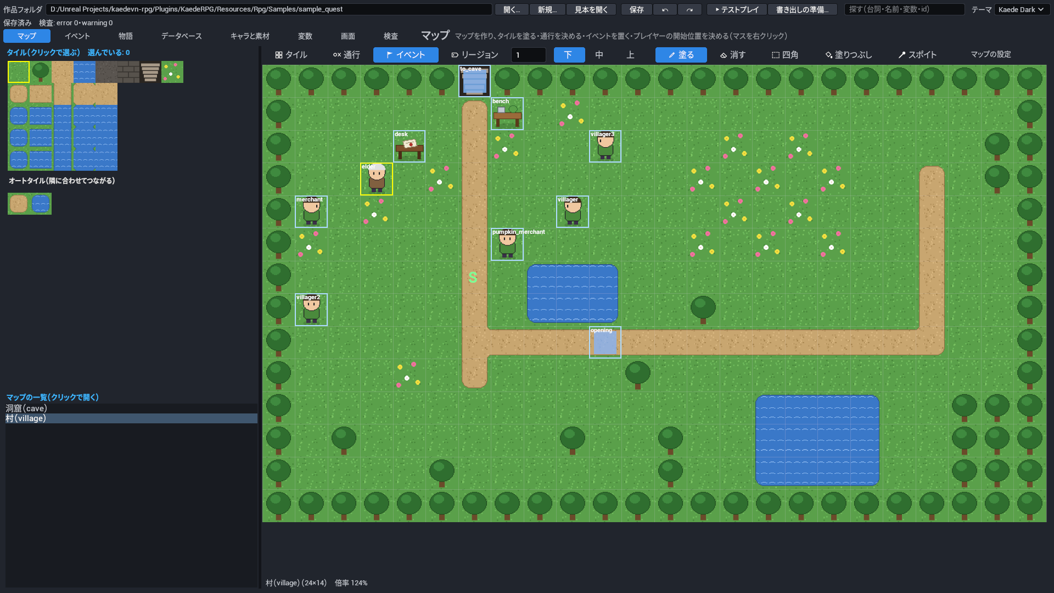Open the キャラと素材 tab

[x=250, y=36]
